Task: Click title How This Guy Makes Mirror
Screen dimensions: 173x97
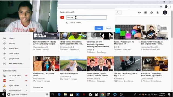Action: [x=98, y=46]
